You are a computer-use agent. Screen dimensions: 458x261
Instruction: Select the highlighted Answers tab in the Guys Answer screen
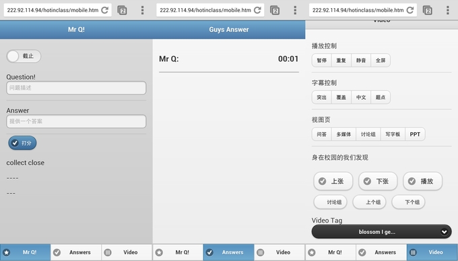pos(229,252)
